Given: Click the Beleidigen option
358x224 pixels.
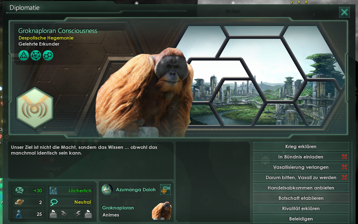Looking at the screenshot, I should (301, 219).
